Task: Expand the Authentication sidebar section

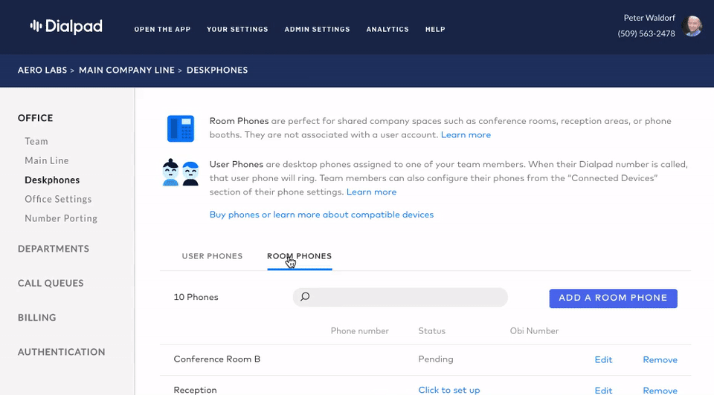Action: tap(62, 352)
